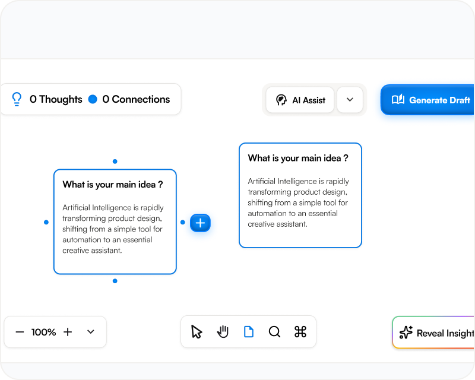Click the AI head icon on AI Assist
This screenshot has width=475, height=380.
coord(281,100)
